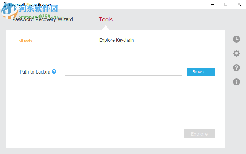Go back via the All tools link
The width and height of the screenshot is (246, 154).
25,41
